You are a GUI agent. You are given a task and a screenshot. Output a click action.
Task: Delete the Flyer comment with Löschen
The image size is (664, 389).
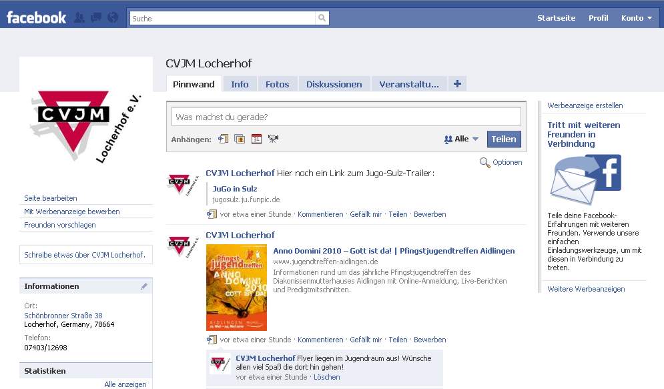click(326, 377)
